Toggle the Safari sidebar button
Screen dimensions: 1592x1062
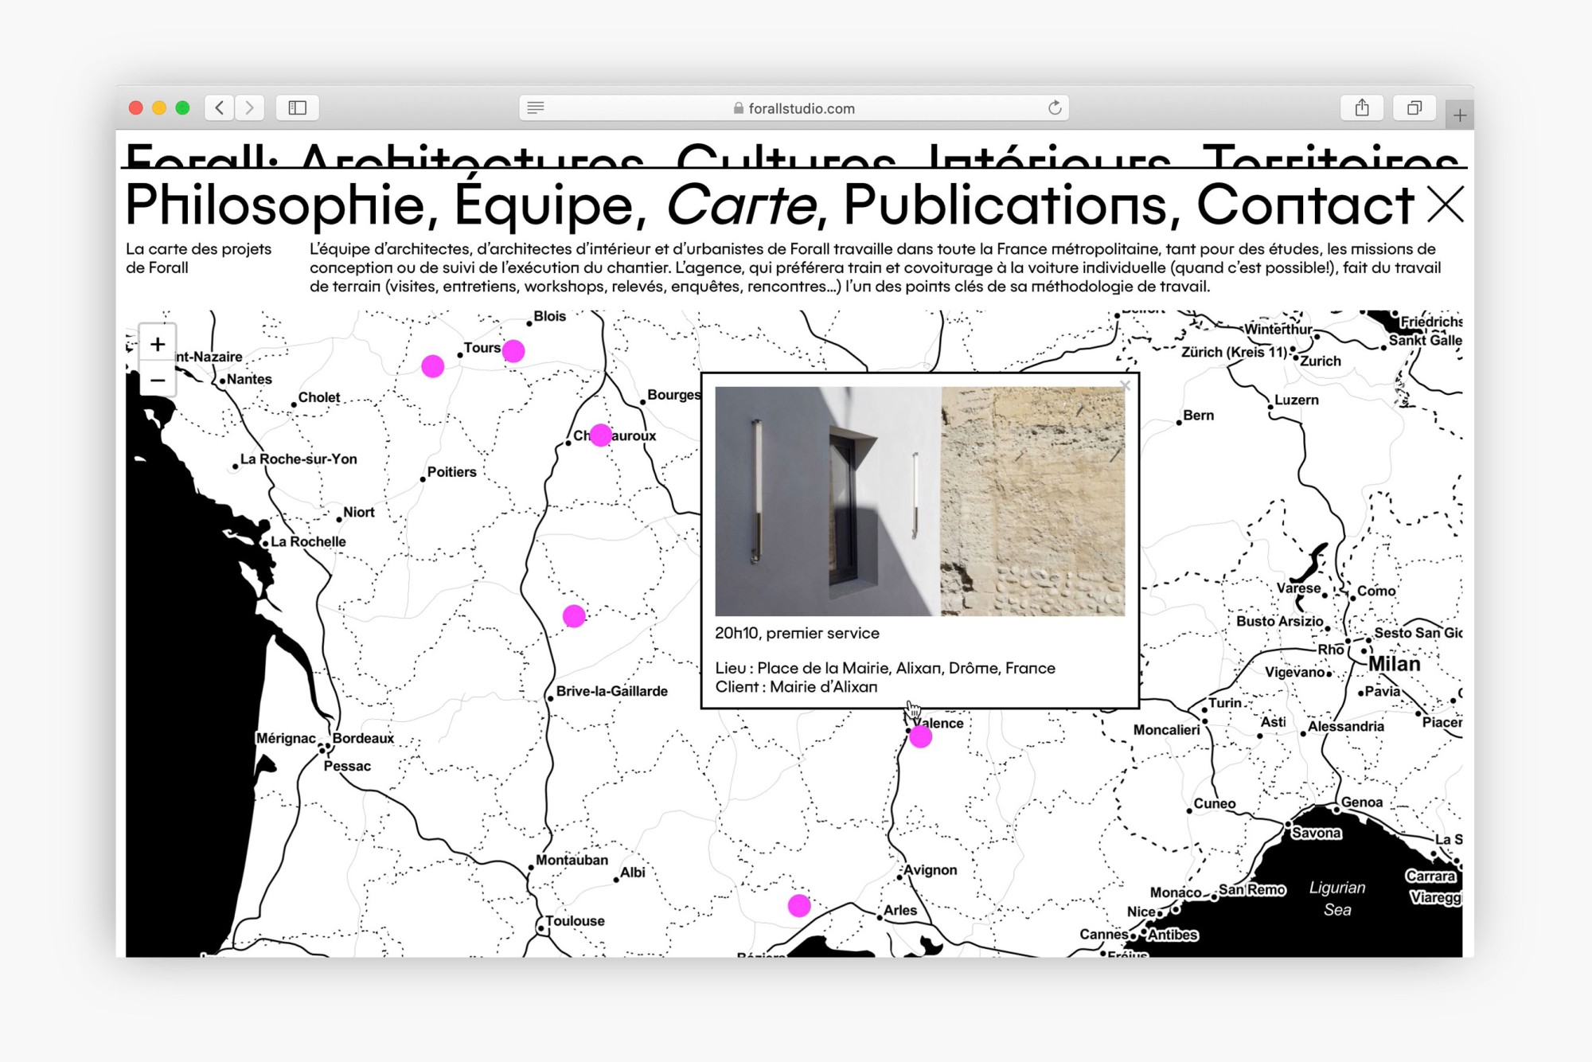pyautogui.click(x=298, y=107)
